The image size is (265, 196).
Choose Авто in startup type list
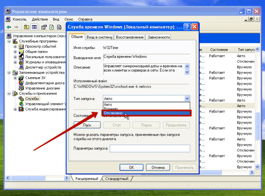(x=146, y=105)
